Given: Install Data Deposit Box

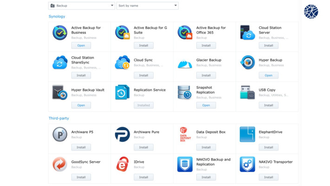Looking at the screenshot, I should click(206, 147).
